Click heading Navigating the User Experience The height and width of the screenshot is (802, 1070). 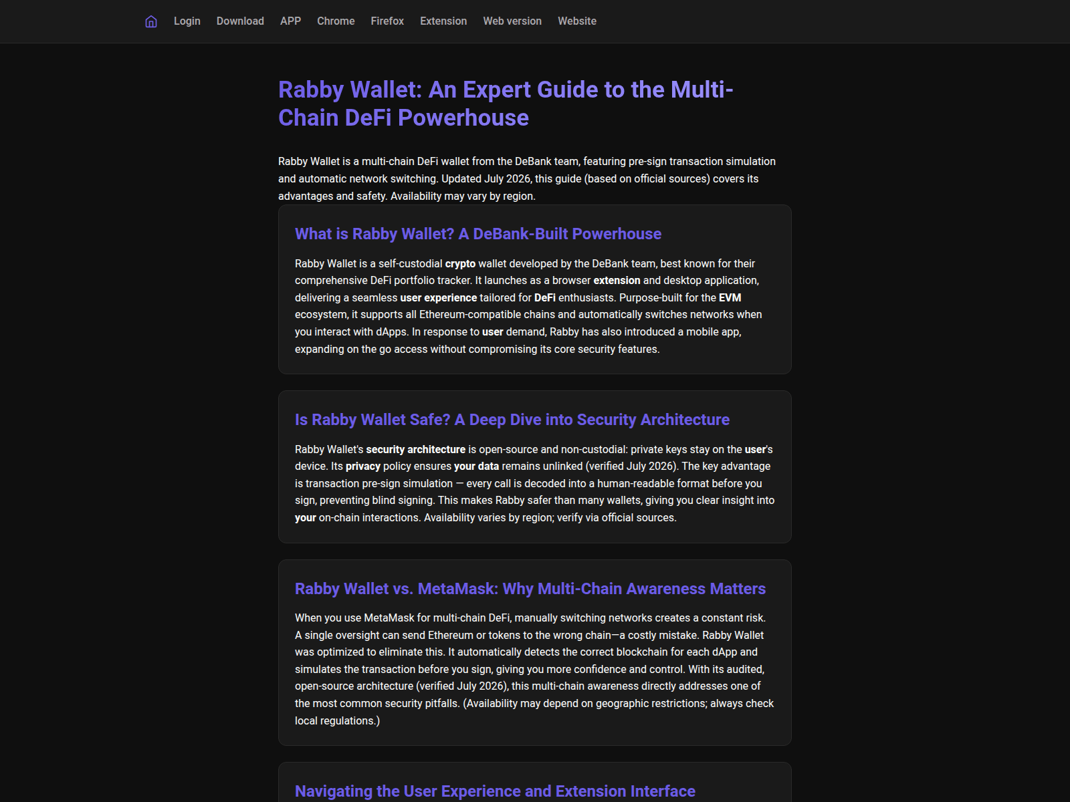click(495, 791)
